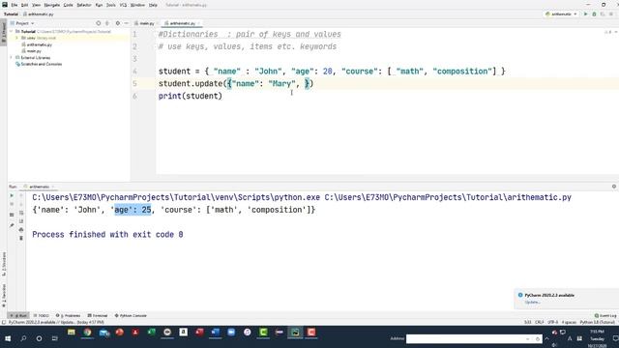Open the Windows Start menu
This screenshot has width=619, height=348.
coord(8,338)
